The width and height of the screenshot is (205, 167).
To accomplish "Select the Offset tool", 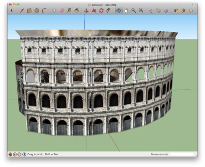I will (109, 10).
